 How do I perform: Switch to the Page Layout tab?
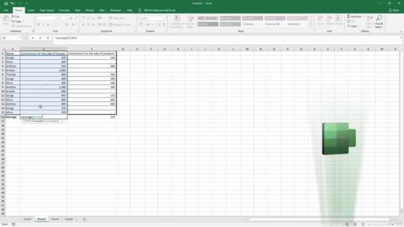pyautogui.click(x=46, y=10)
